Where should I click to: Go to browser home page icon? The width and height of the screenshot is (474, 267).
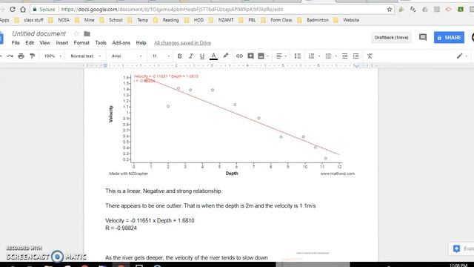click(23, 10)
